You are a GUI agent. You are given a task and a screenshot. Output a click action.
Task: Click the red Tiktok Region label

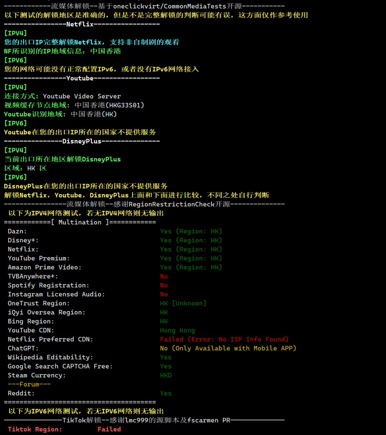pyautogui.click(x=35, y=429)
